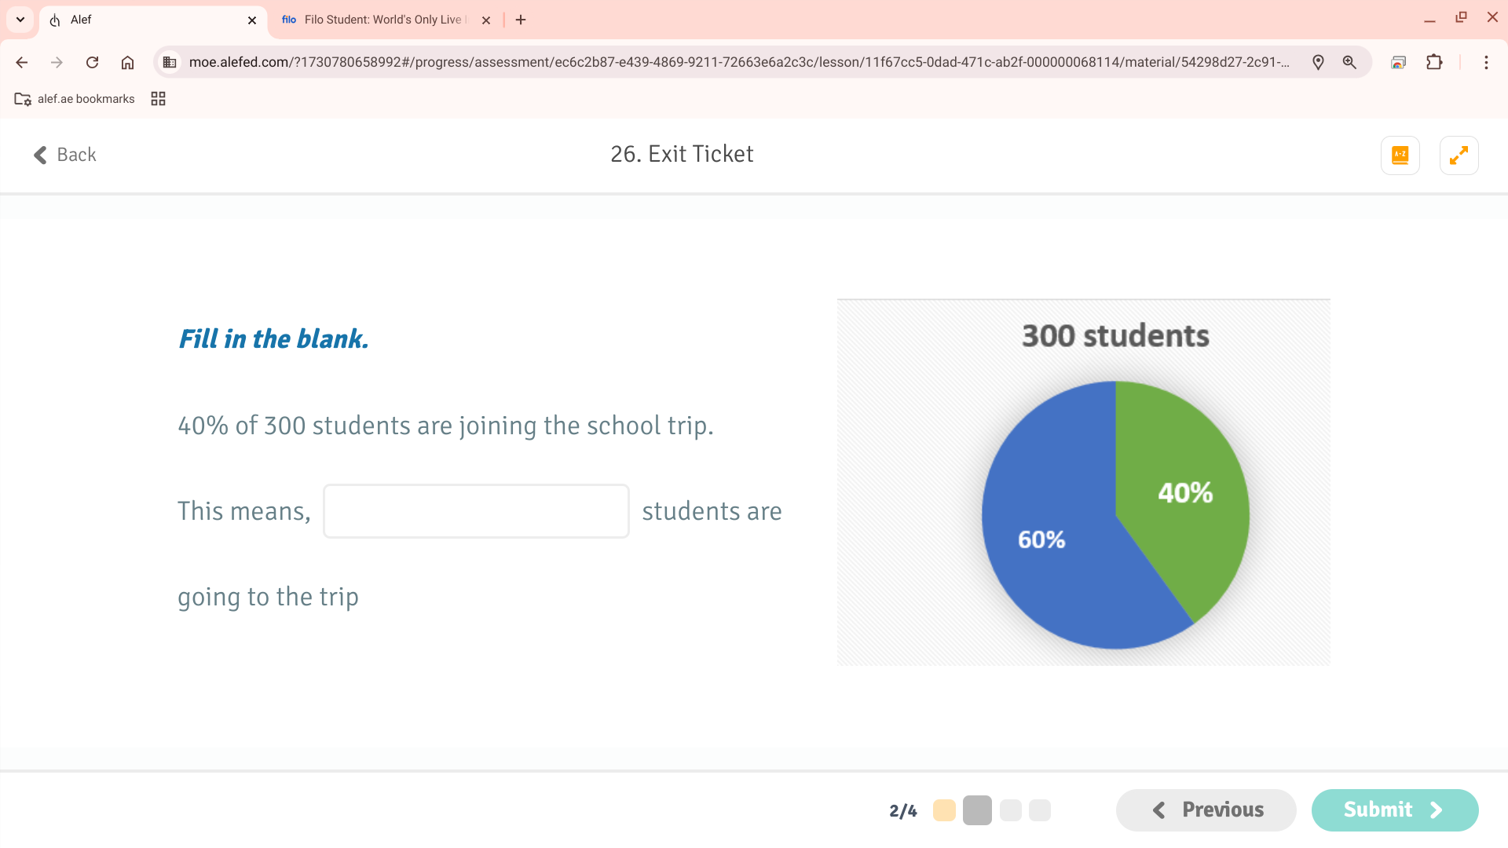Open the A-Z glossary icon
This screenshot has height=848, width=1508.
[1400, 155]
